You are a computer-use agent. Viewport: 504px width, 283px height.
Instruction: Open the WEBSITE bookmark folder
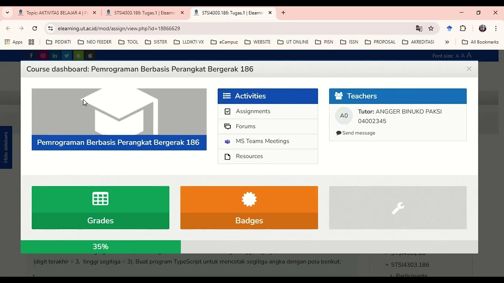pos(258,42)
